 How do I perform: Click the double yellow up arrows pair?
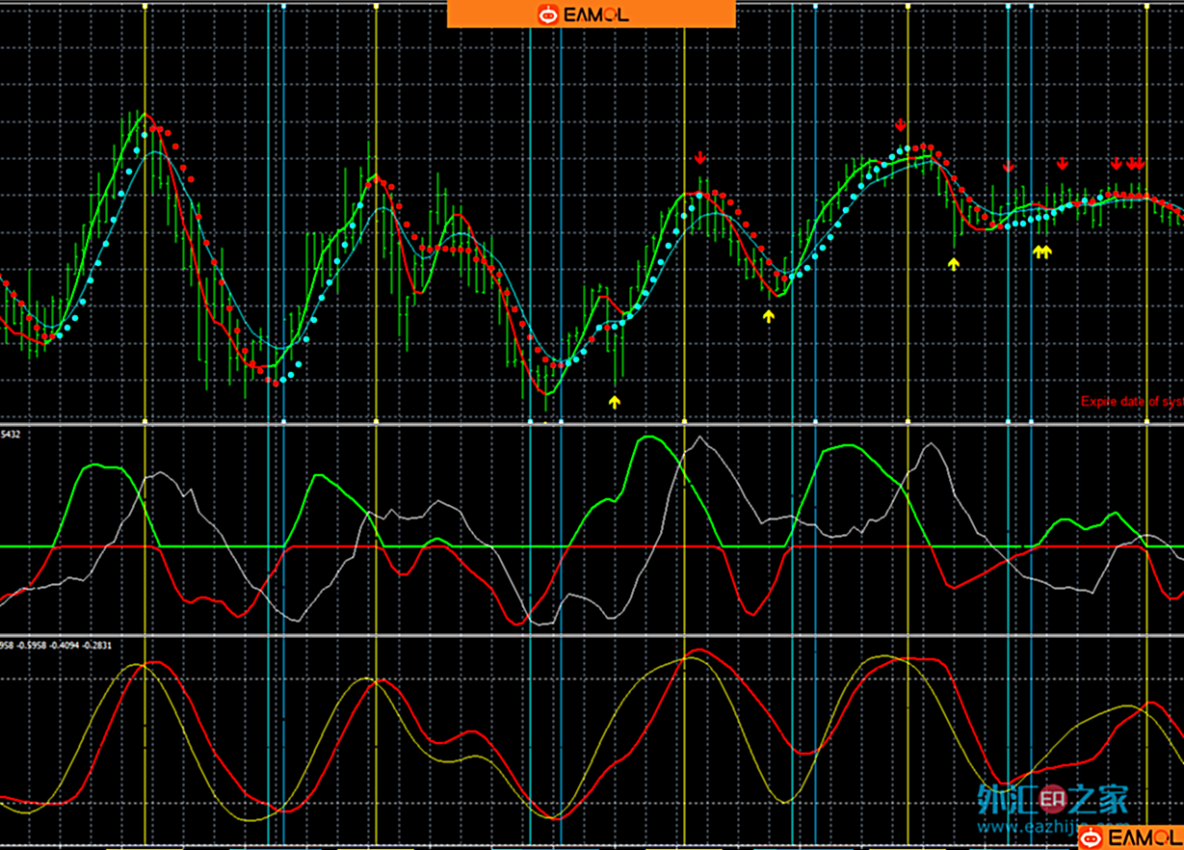[x=1042, y=252]
